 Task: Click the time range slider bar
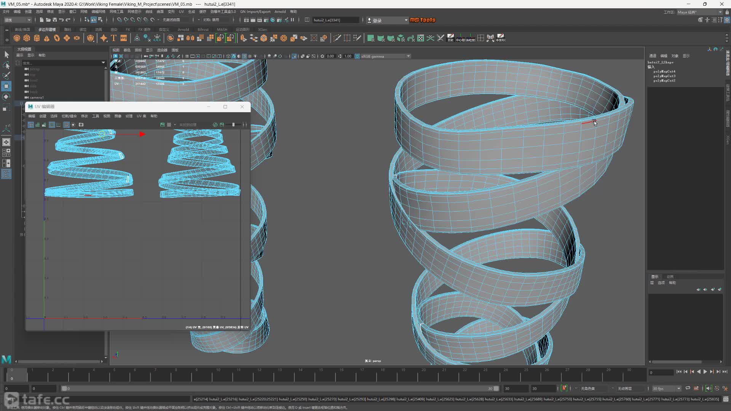click(280, 389)
